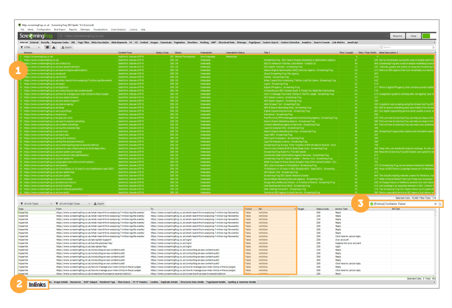Open the Configuration menu
The width and height of the screenshot is (452, 308).
tap(44, 30)
